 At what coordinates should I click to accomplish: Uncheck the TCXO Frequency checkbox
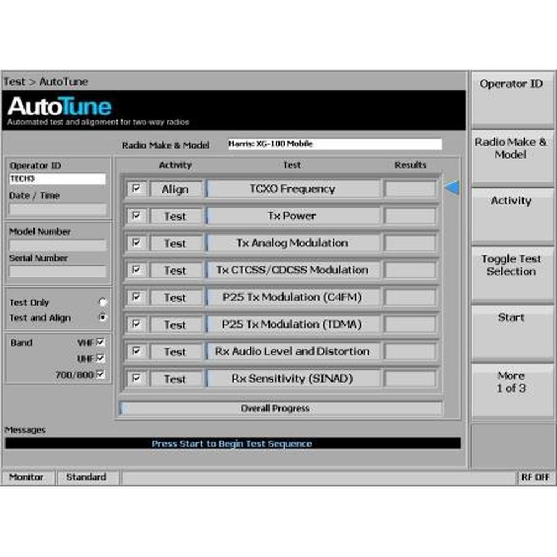tap(136, 189)
